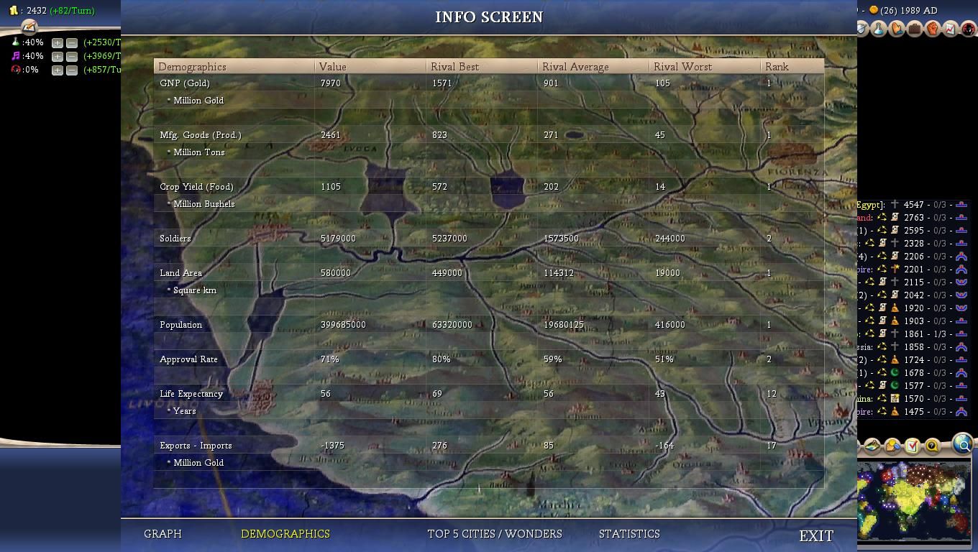Click the Crop Yield (Food) row label
Viewport: 978px width, 552px height.
click(x=196, y=187)
